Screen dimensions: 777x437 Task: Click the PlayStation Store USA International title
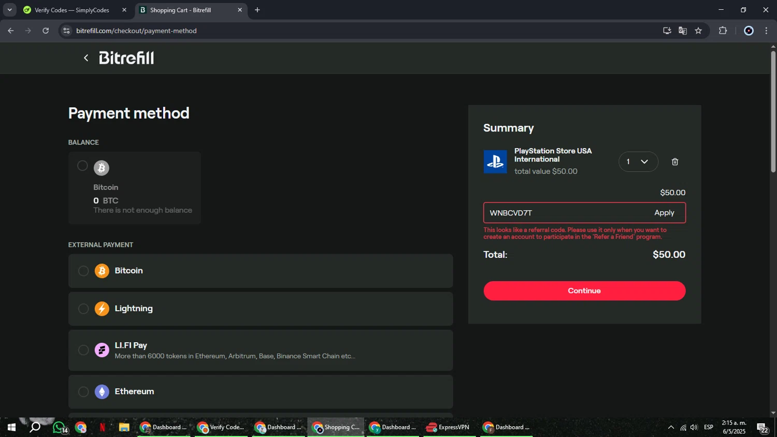[553, 155]
